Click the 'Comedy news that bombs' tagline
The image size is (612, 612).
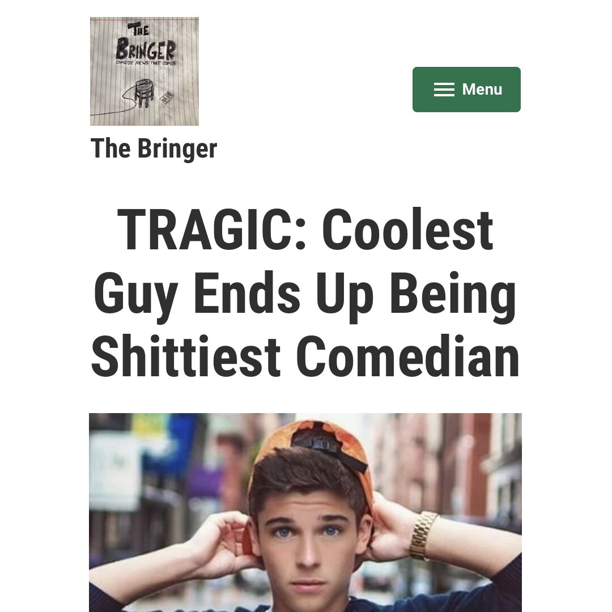pos(146,63)
